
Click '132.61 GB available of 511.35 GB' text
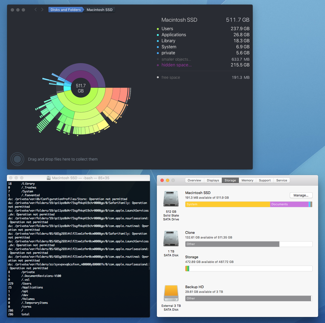209,237
